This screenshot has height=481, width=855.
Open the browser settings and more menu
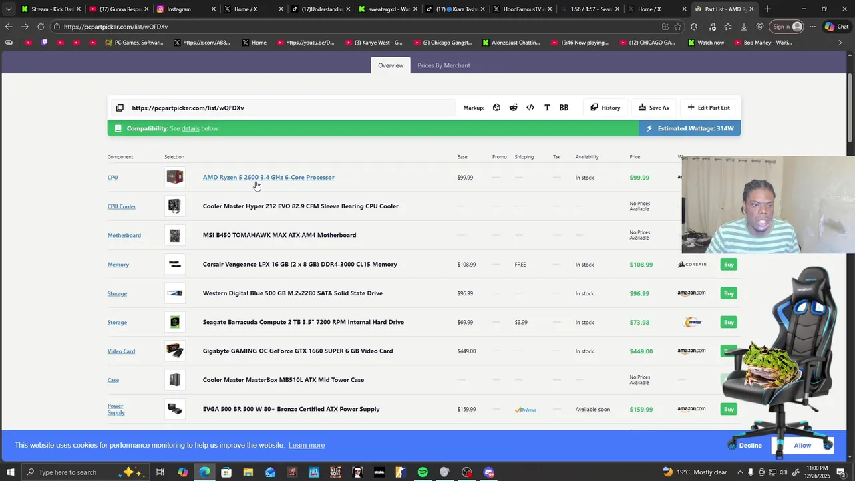[x=812, y=27]
